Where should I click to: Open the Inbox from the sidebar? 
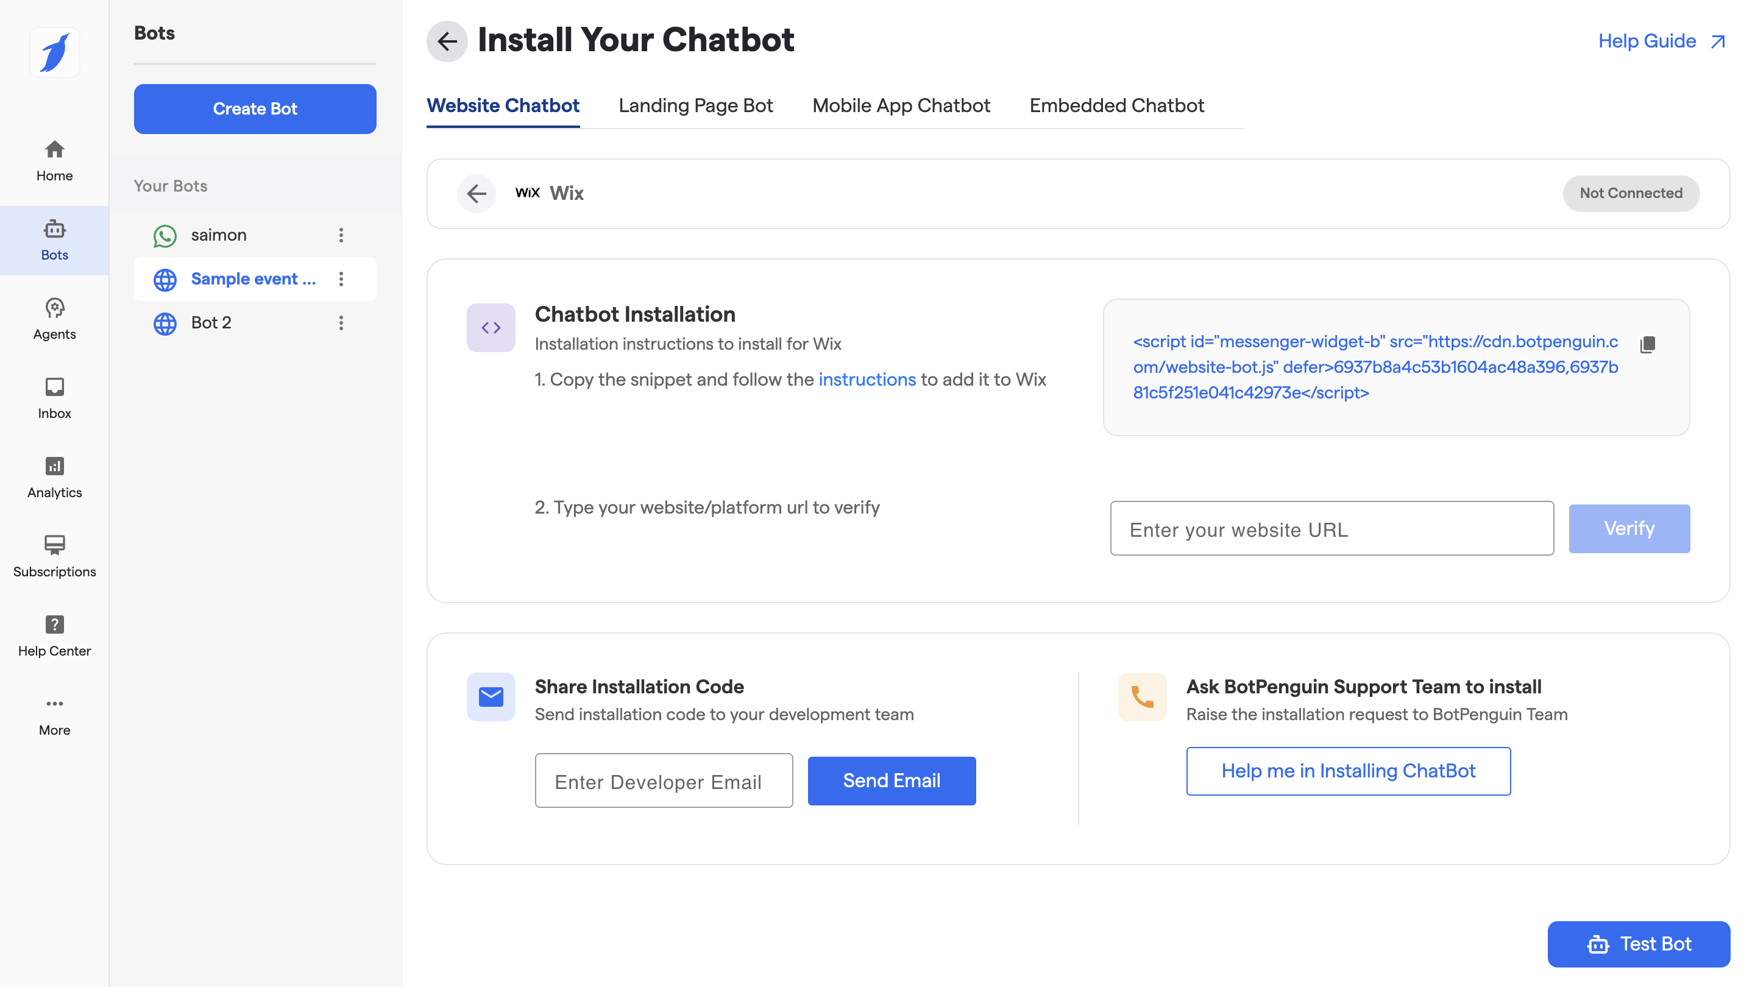54,398
